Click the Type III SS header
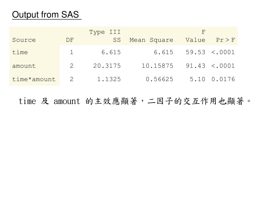This screenshot has width=266, height=200. click(105, 36)
